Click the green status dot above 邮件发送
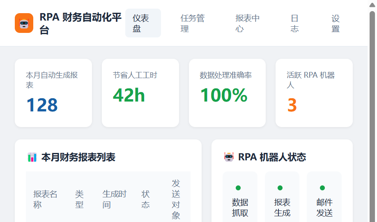 click(x=322, y=188)
